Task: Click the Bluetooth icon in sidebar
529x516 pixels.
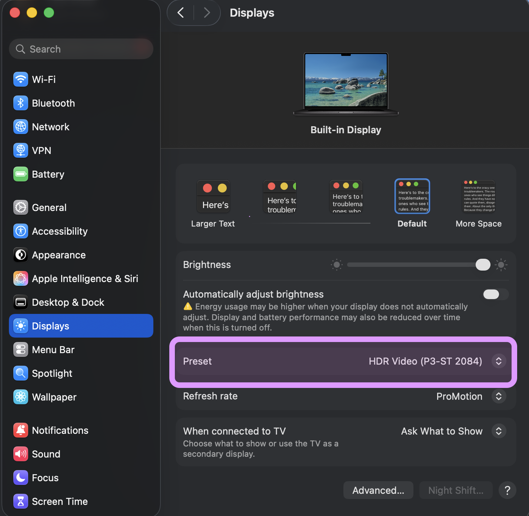Action: coord(21,103)
